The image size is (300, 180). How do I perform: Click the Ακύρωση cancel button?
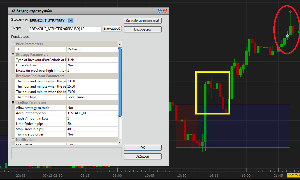pyautogui.click(x=143, y=156)
